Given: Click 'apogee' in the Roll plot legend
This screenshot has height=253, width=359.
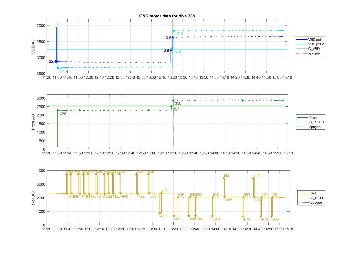Looking at the screenshot, I should [316, 202].
